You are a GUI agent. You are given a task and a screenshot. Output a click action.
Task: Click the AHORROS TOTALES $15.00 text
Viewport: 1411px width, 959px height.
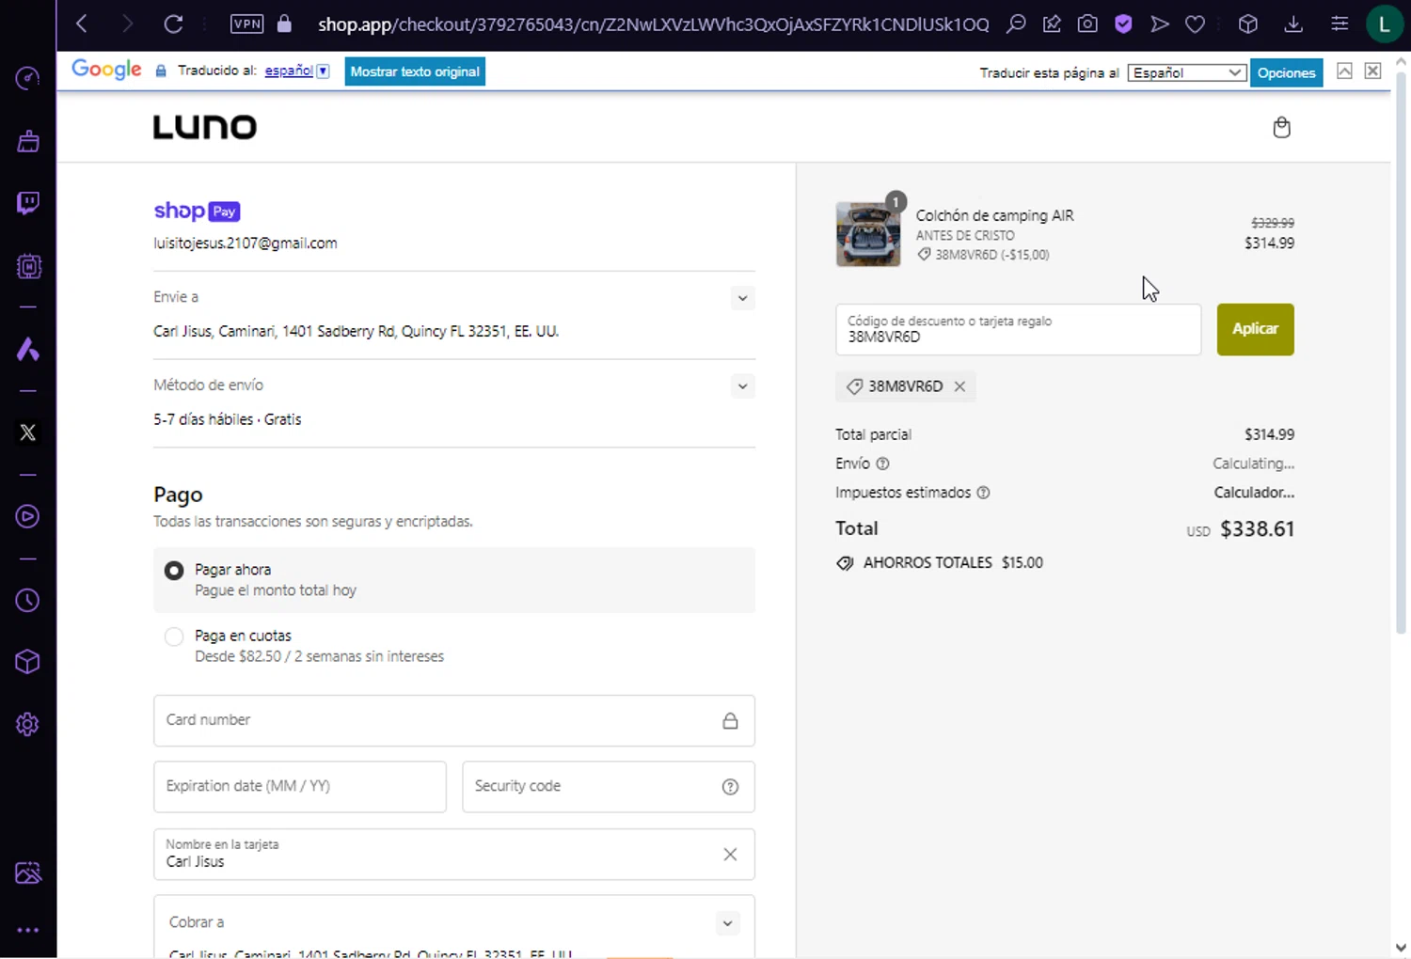click(953, 563)
